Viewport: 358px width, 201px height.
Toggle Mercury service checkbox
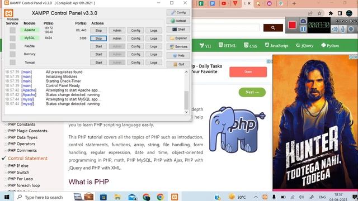click(x=12, y=54)
